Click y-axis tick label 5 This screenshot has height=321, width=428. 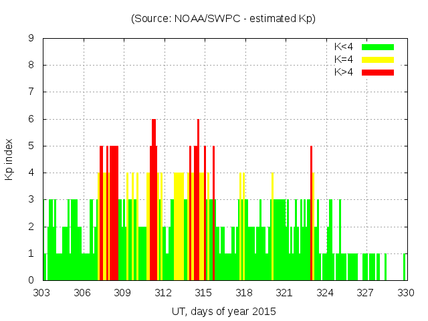[31, 146]
